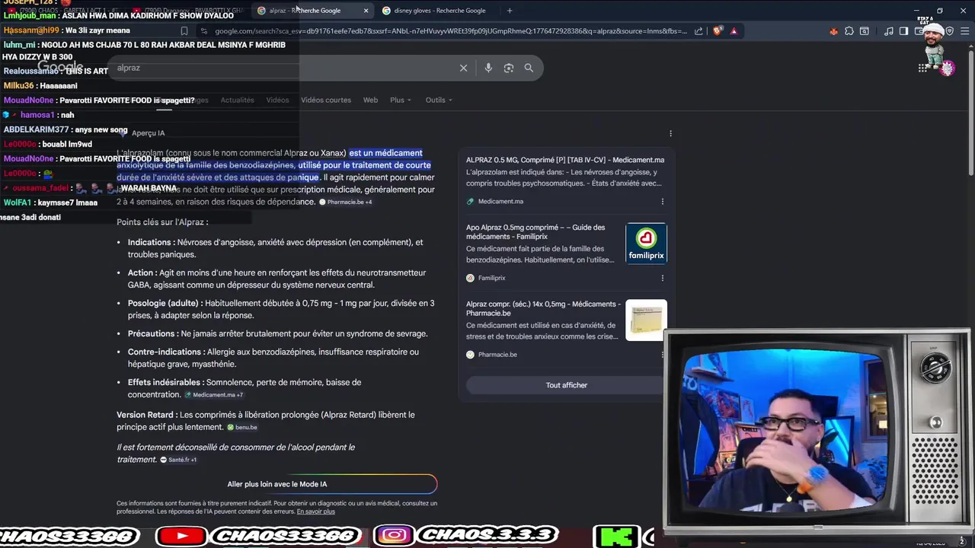This screenshot has height=548, width=975.
Task: Open Medicament.ma +7 source chip
Action: click(x=214, y=395)
